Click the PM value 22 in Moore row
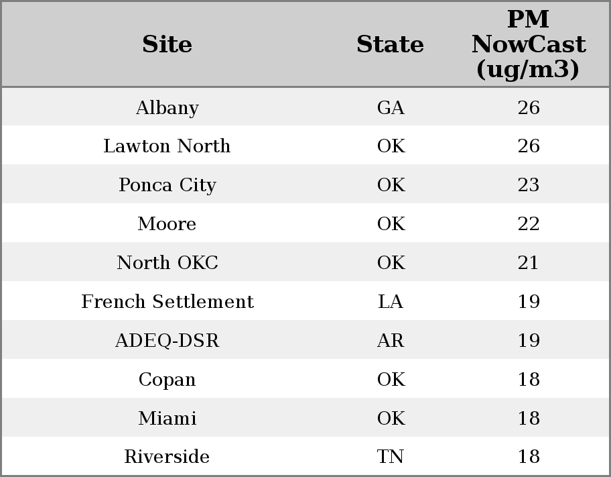 tap(529, 224)
